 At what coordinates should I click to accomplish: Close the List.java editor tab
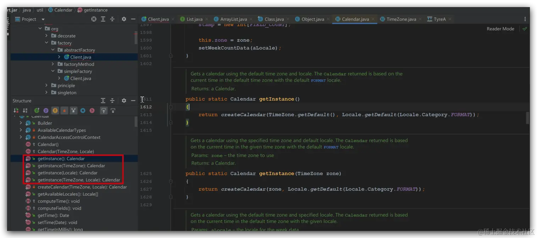tap(206, 19)
